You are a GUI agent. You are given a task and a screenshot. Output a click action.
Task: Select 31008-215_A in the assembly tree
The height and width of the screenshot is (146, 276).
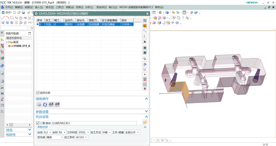(x=22, y=46)
